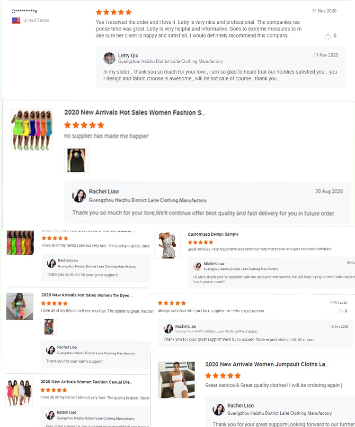Viewport: 355px width, 427px height.
Task: Open "Customized Design Sample" product link
Action: point(213,234)
